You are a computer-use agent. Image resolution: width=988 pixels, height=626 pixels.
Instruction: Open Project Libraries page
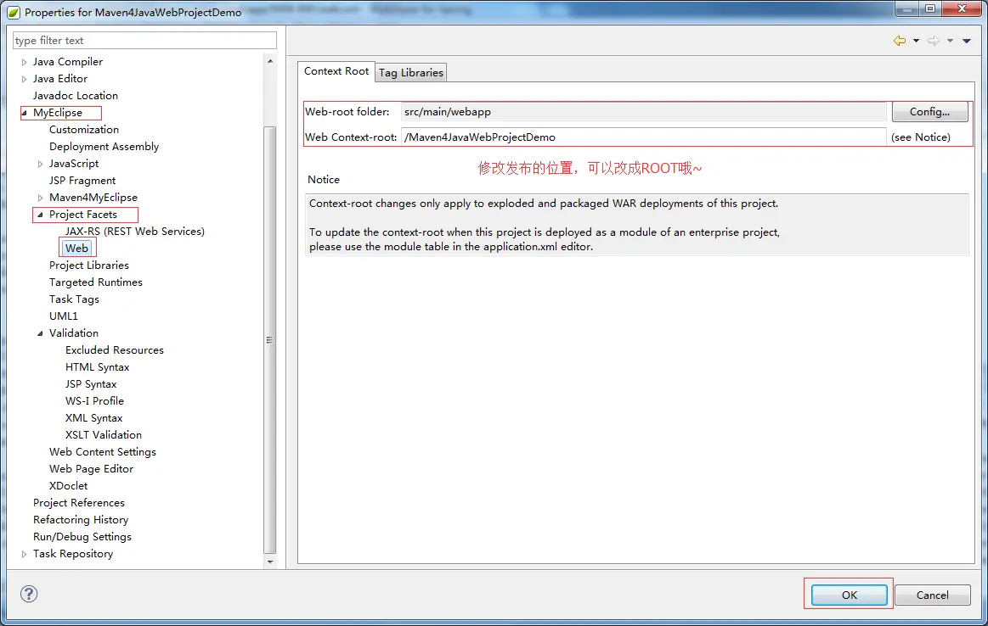click(89, 265)
